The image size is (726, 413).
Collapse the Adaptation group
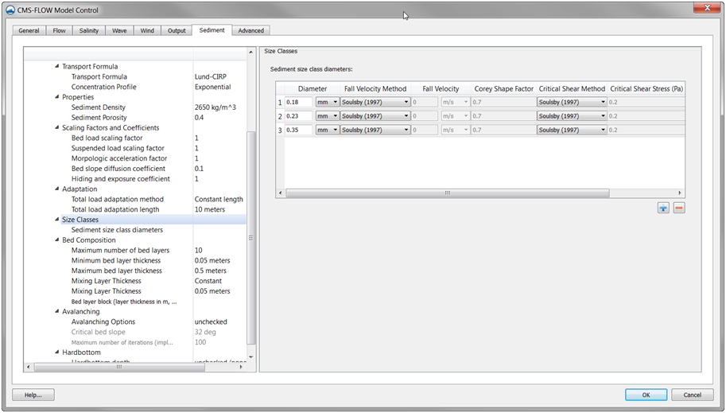(57, 189)
